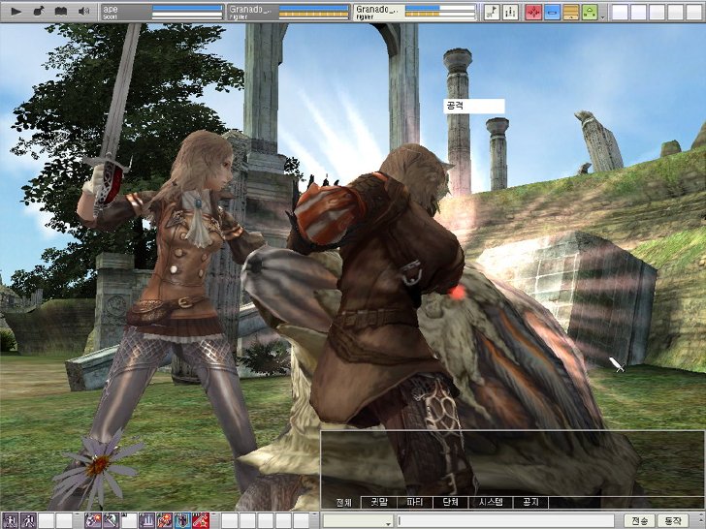Open the chat channel dropdown
This screenshot has width=706, height=529.
tap(358, 521)
